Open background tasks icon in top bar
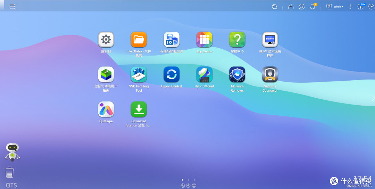 click(x=291, y=7)
